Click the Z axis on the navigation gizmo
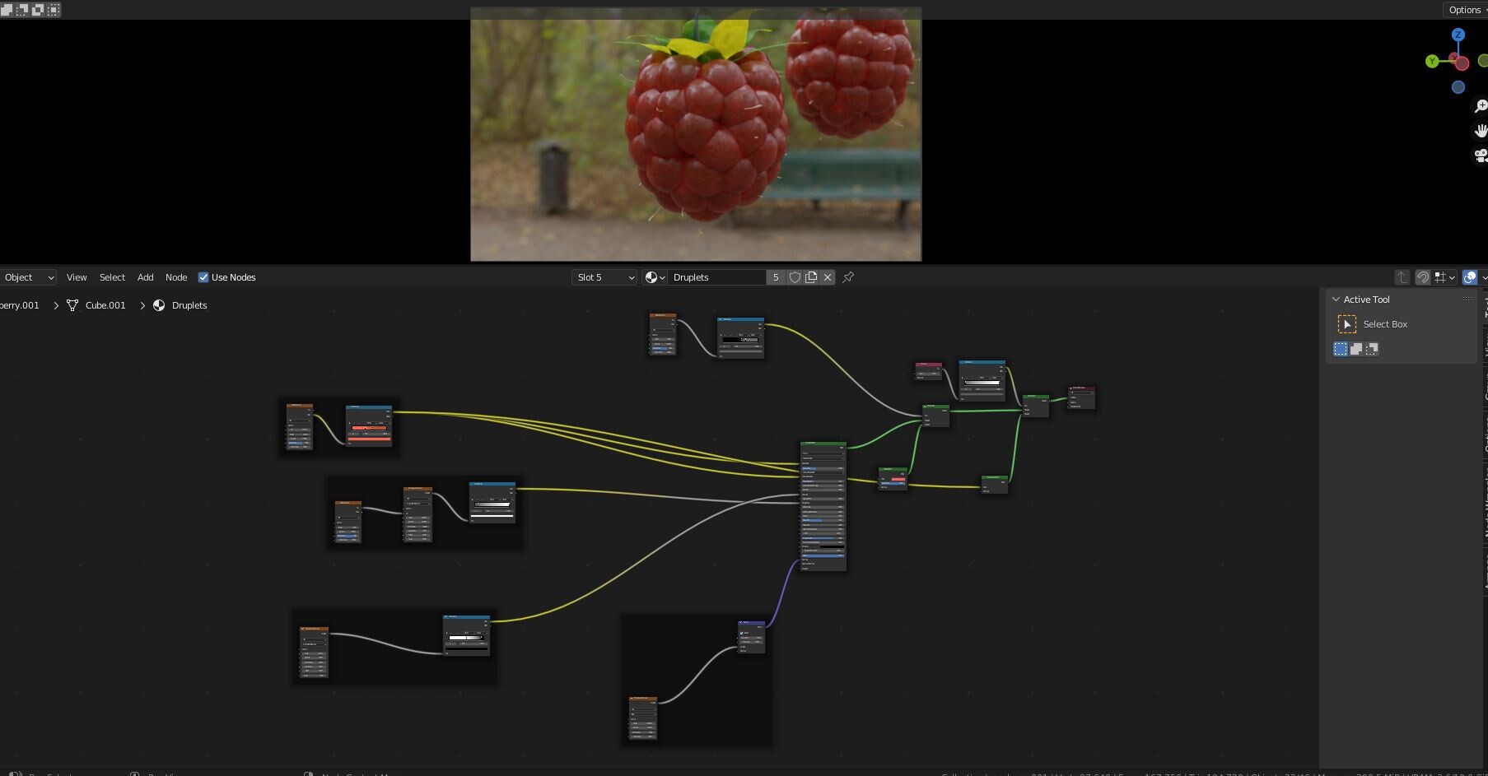Screen dimensions: 1488x776 pyautogui.click(x=1458, y=35)
